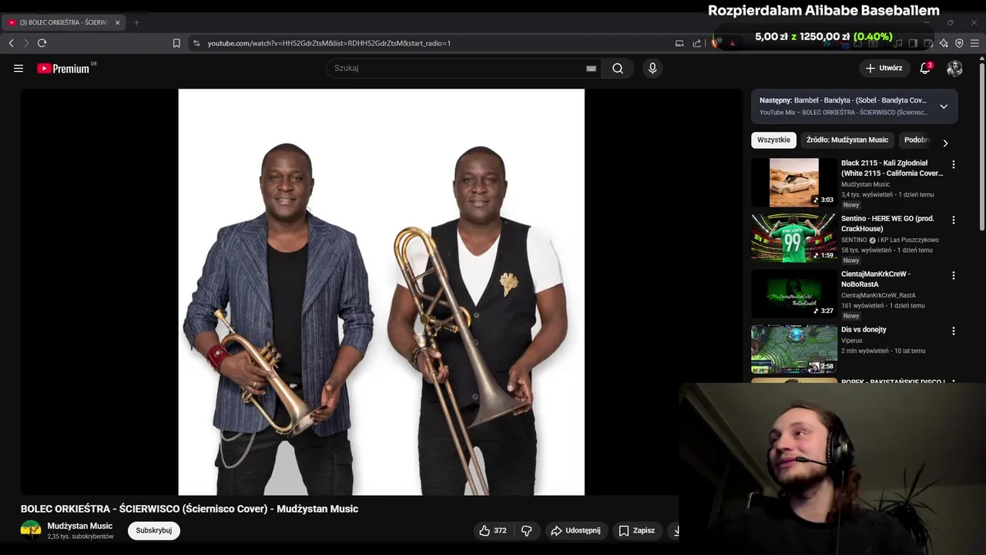Open CientajManKrkCreW NoBoRastA thumbnail

point(794,294)
